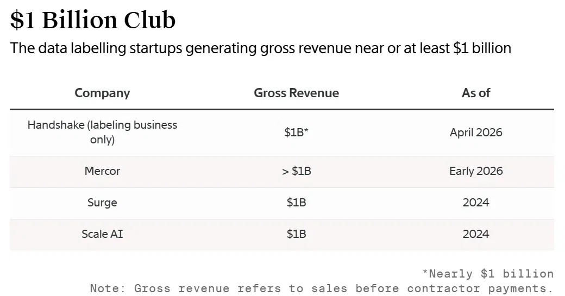Click the asterisk beside Handshake's $1B value

click(306, 130)
